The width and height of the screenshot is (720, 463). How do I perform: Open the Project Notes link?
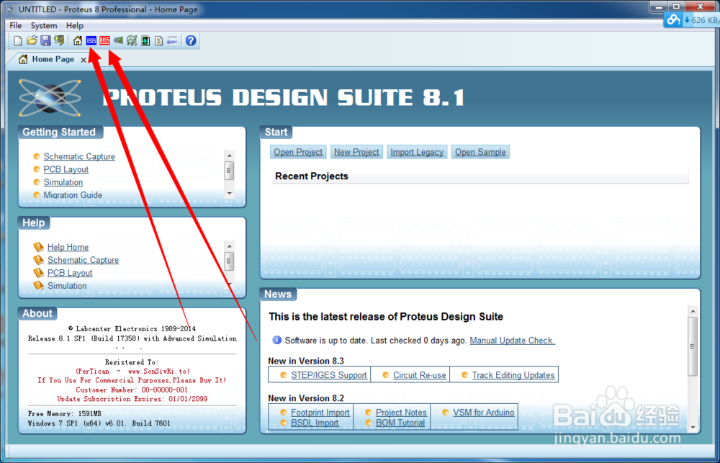401,413
